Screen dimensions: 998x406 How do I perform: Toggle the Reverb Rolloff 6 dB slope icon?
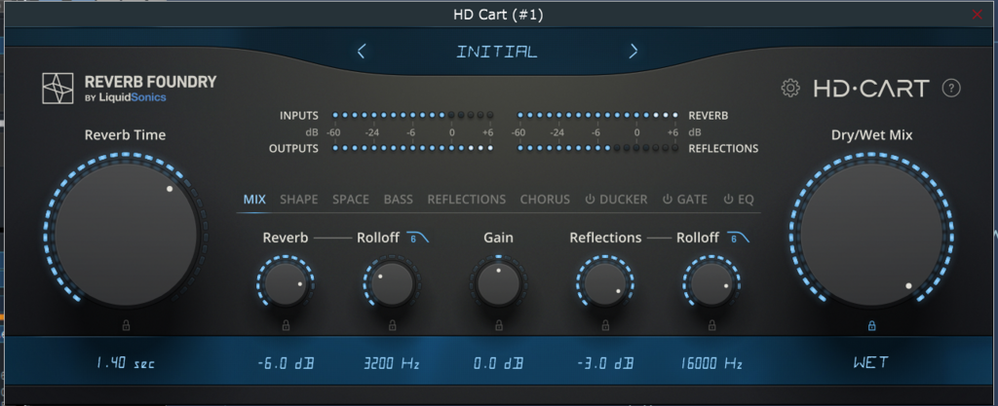(417, 238)
